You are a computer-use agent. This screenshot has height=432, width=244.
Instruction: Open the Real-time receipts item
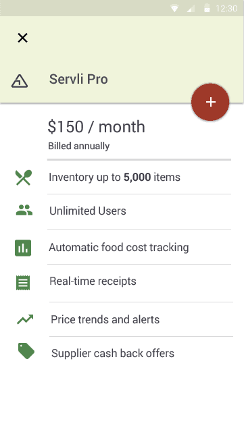pos(122,281)
